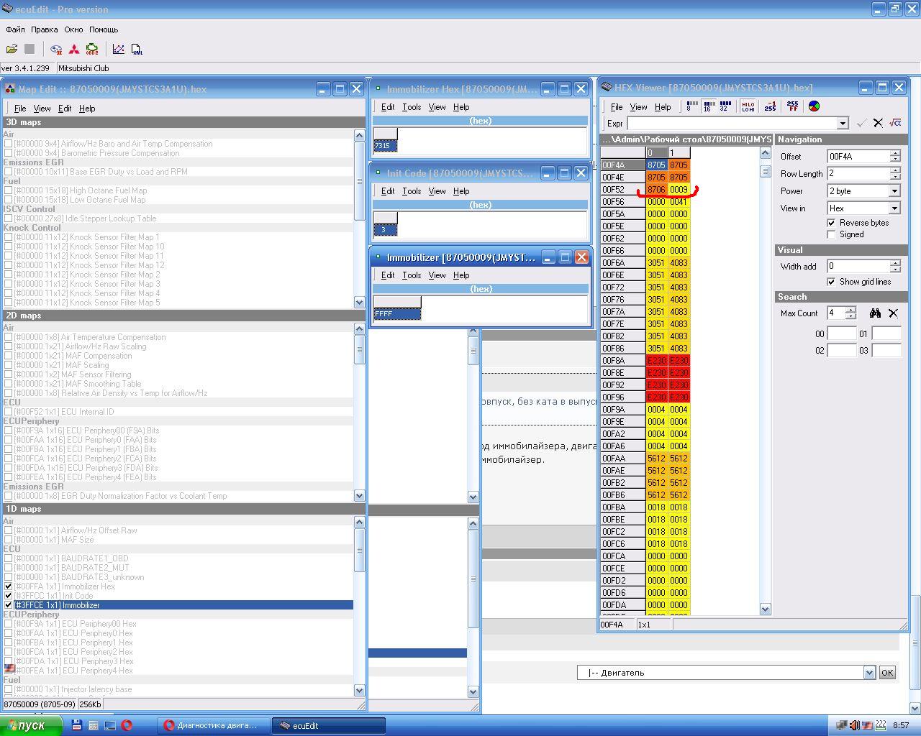Toggle the HI LO byte order icon
Viewport: 921px width, 736px height.
coord(748,106)
